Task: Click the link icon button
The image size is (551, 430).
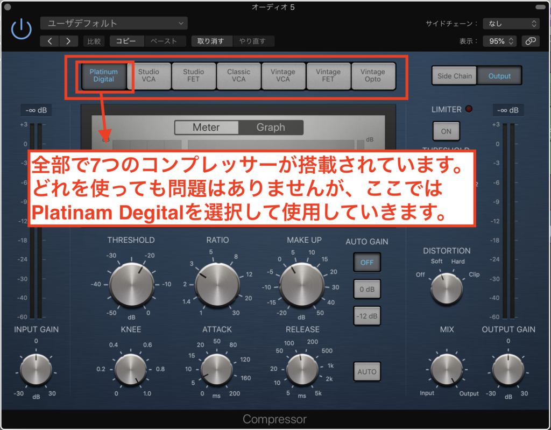Action: click(x=530, y=41)
